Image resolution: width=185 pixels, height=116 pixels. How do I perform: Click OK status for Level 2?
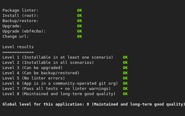125,63
